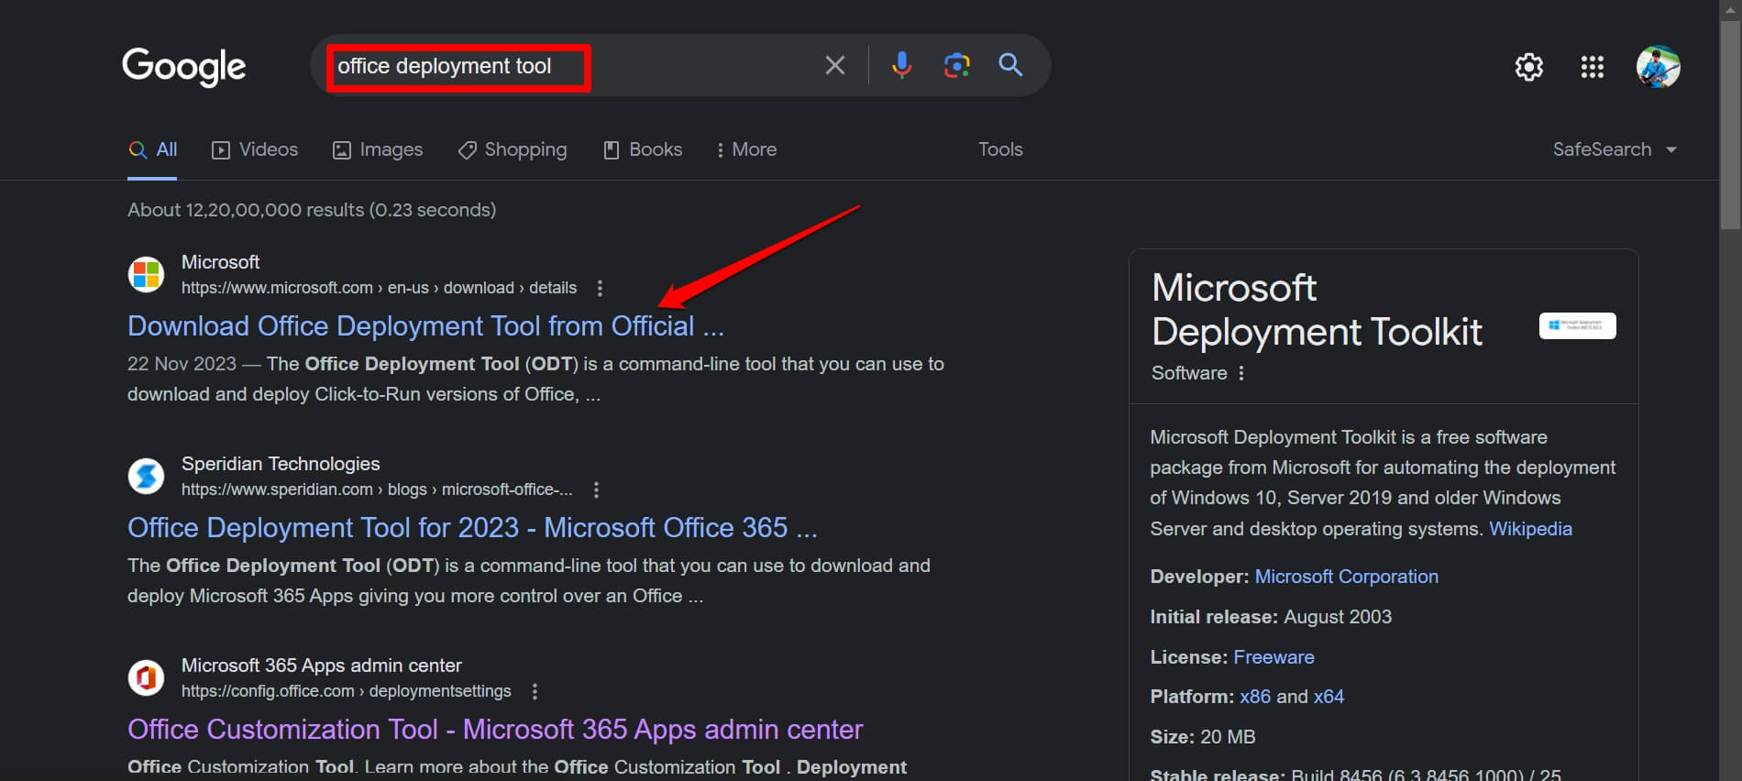
Task: Open three-dot menu for Microsoft result
Action: 600,288
